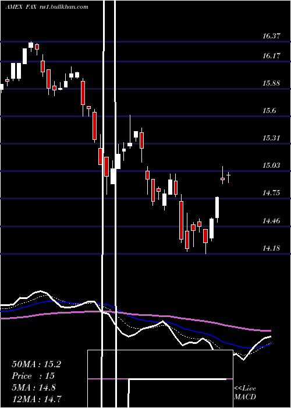Click the 12MA : 14.7 readout
The image size is (291, 408).
click(x=37, y=399)
